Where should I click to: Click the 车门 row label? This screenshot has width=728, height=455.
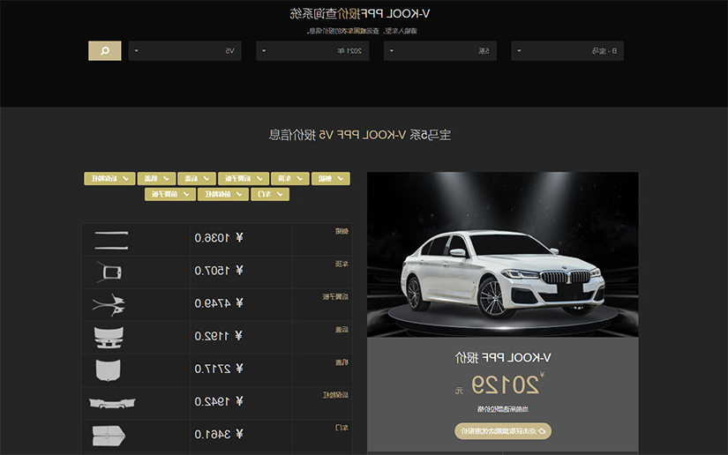342,428
